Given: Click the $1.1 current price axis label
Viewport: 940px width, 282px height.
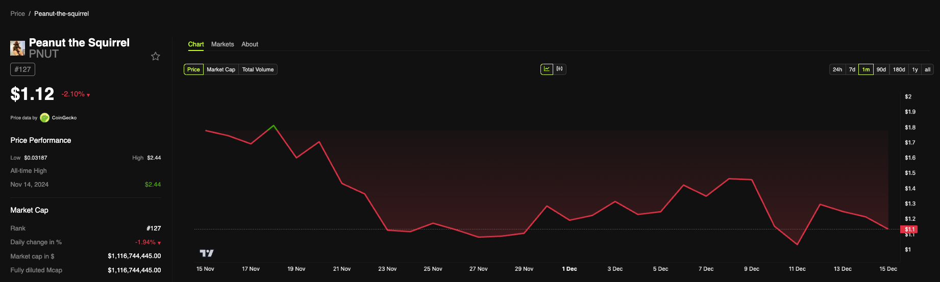Looking at the screenshot, I should [909, 229].
